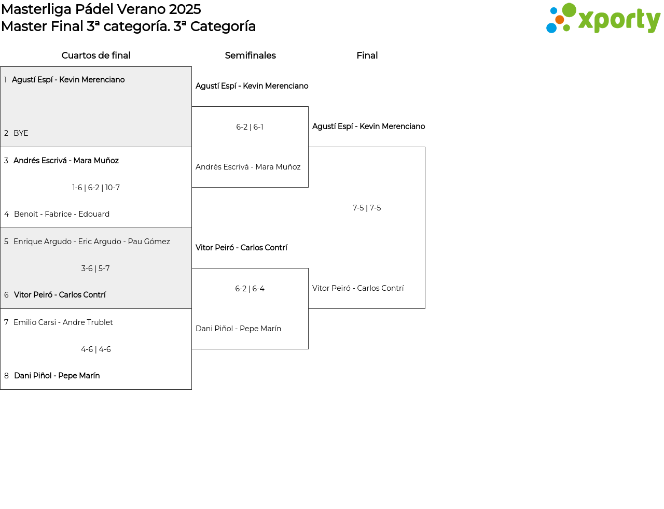Select Emilio Carsi - Andre Trublet team
Screen dimensions: 664x509
click(63, 322)
